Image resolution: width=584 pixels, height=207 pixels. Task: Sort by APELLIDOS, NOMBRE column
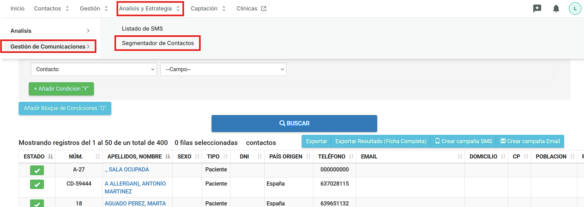168,157
